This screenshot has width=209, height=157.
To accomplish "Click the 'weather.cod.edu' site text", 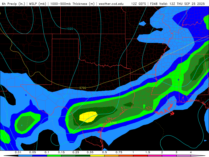I will pyautogui.click(x=111, y=4).
